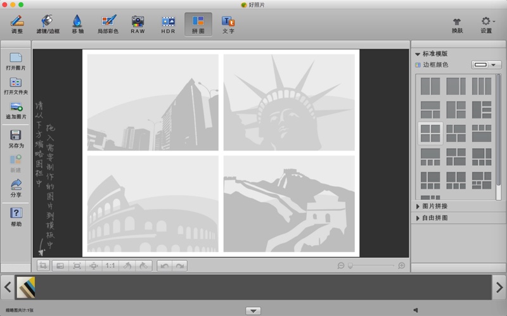Open the 滤镜/边框 filter and frame tool
Screen dimensions: 507x316
coord(48,25)
